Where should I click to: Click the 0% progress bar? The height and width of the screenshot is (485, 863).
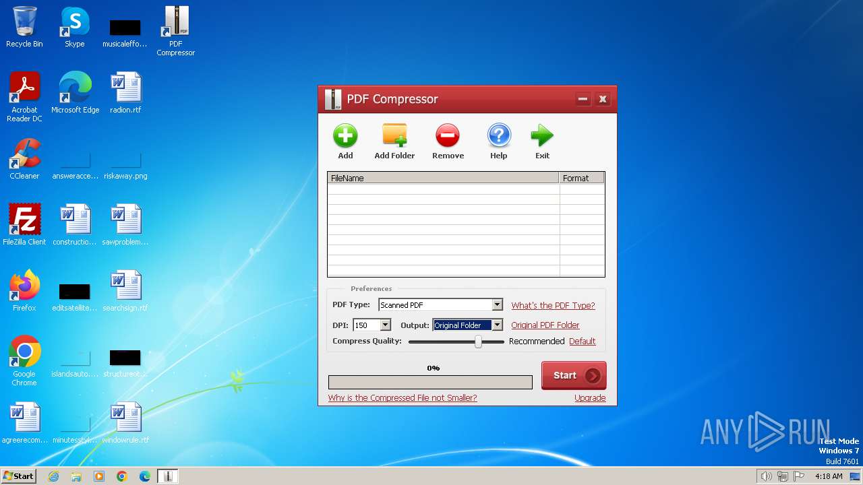(x=430, y=383)
